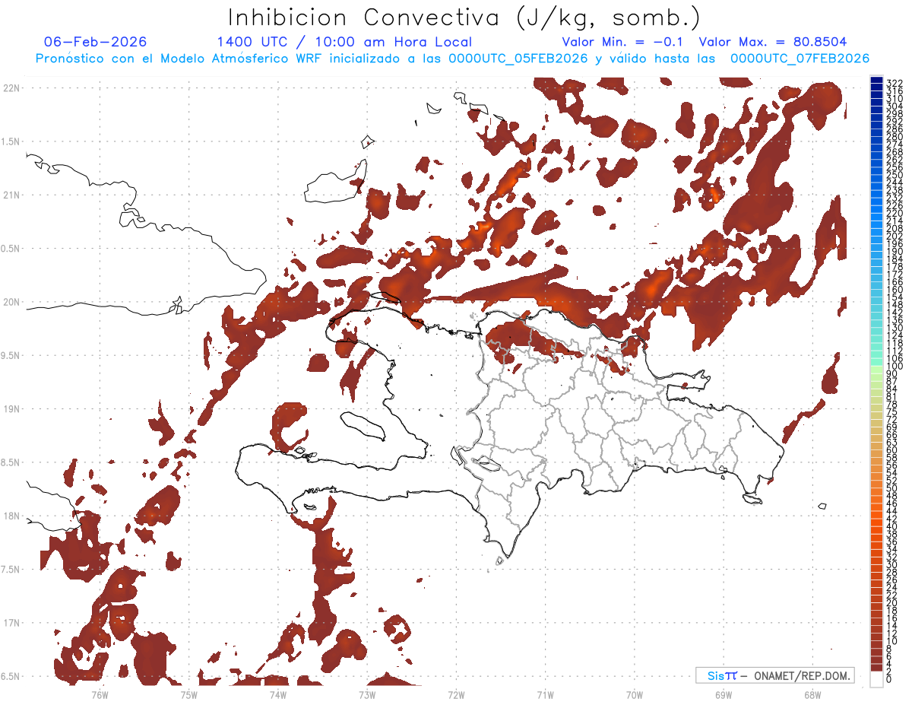Click the '69W' longitude label

723,695
